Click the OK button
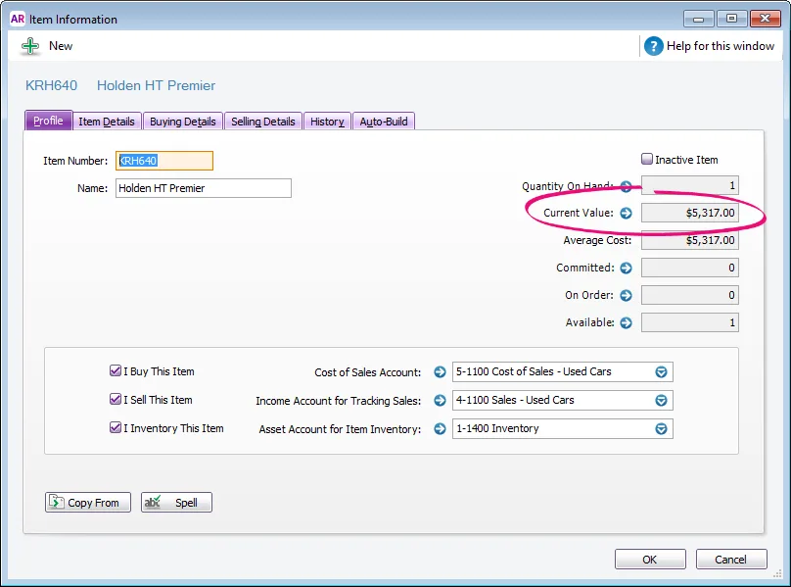This screenshot has width=791, height=587. click(650, 560)
